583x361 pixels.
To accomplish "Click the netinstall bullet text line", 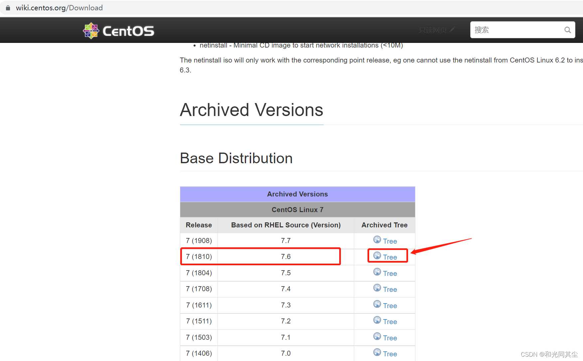I will tap(301, 46).
